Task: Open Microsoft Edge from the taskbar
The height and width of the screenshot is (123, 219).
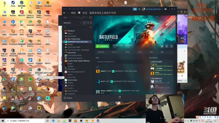Action: (x=53, y=121)
